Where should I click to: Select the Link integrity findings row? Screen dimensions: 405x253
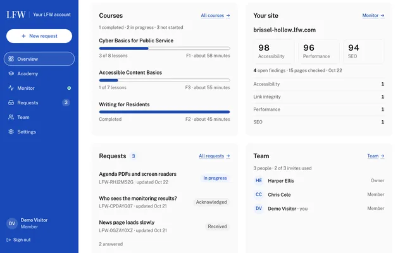click(319, 97)
